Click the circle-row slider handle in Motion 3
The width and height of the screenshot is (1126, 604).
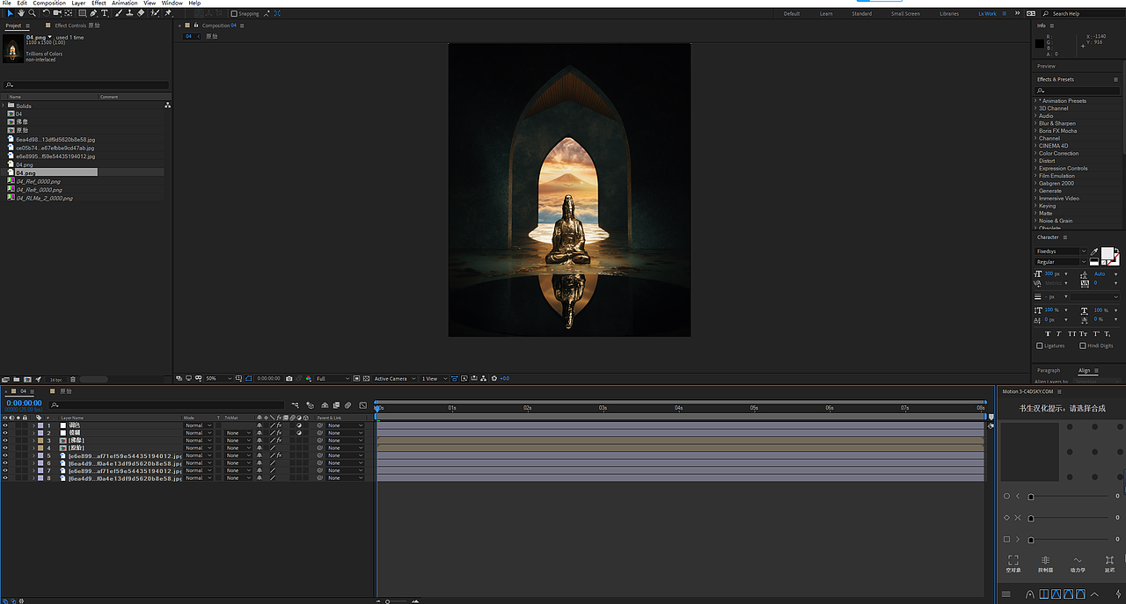click(x=1031, y=497)
